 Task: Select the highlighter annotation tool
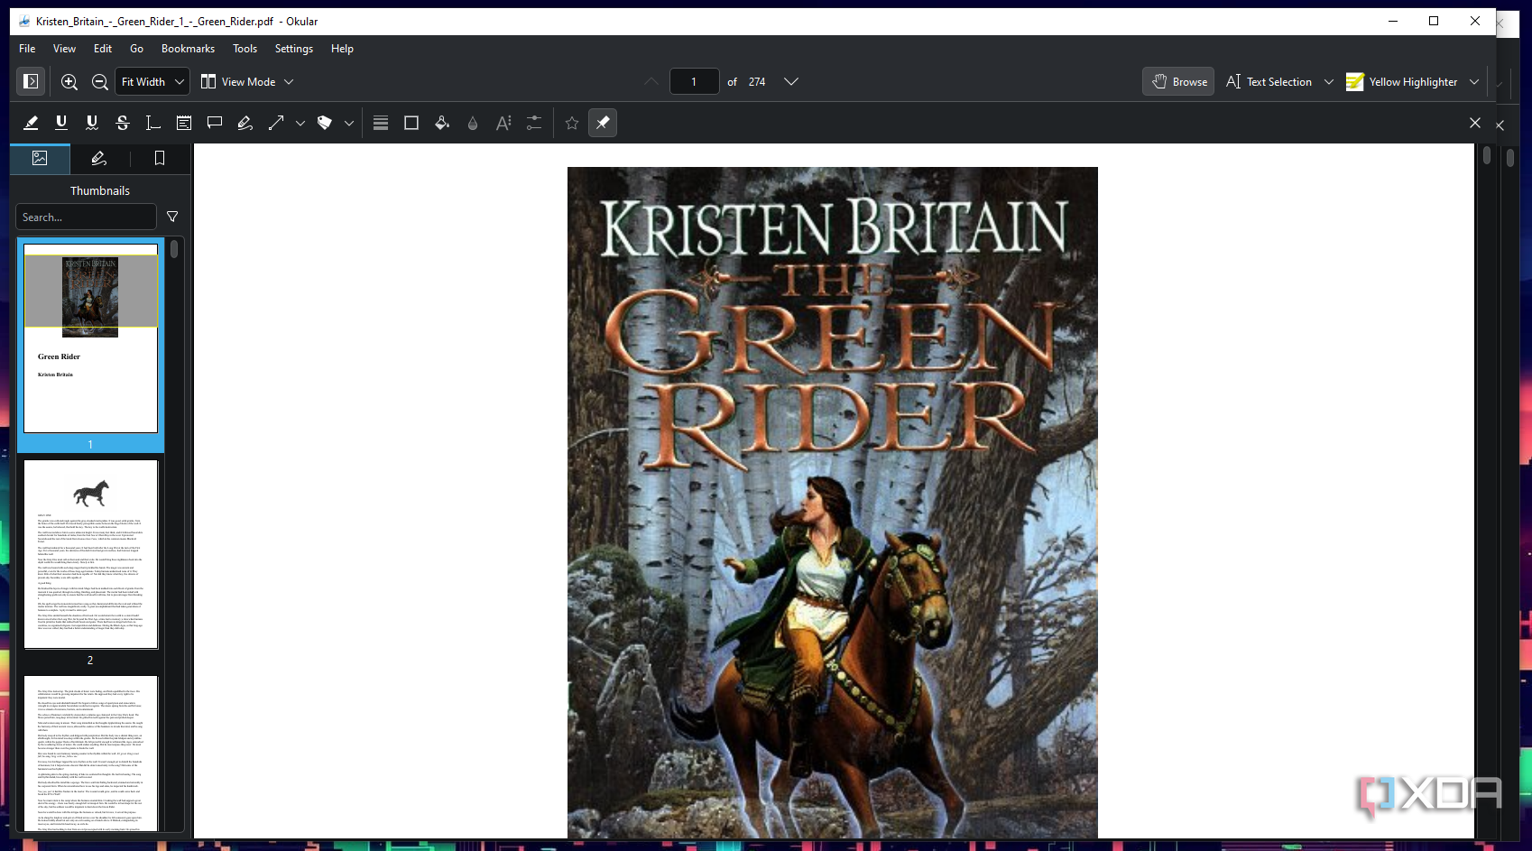(31, 123)
